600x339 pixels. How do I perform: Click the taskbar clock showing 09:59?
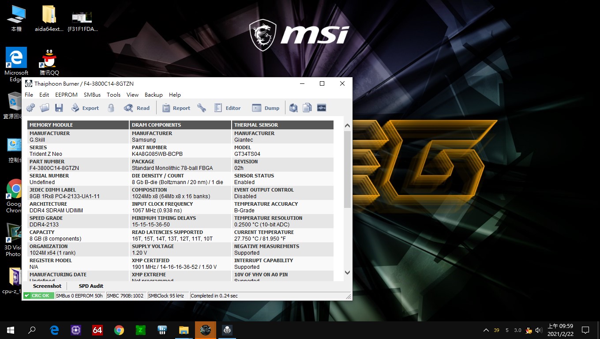tap(560, 330)
